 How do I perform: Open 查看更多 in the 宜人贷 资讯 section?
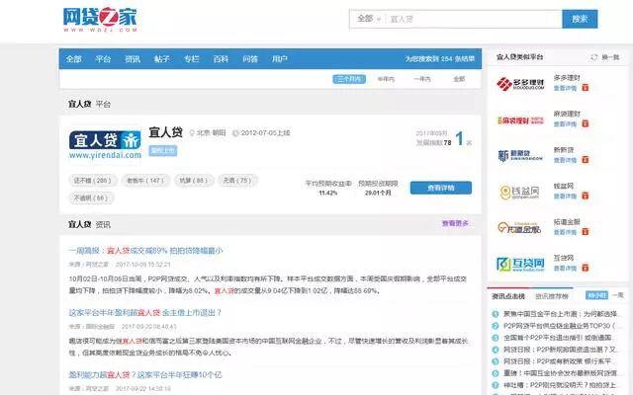pyautogui.click(x=455, y=223)
